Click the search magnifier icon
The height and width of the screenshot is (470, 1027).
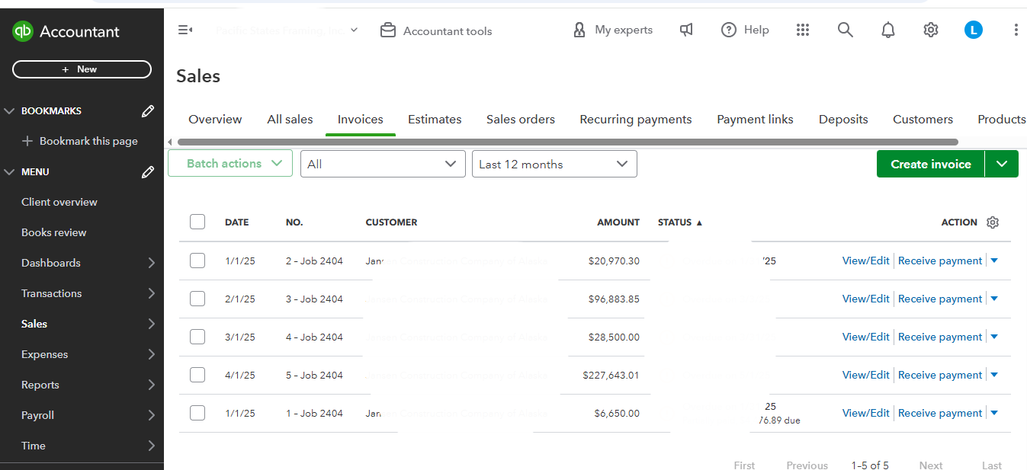845,30
